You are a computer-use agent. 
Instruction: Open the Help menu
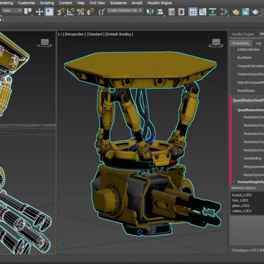(x=80, y=3)
